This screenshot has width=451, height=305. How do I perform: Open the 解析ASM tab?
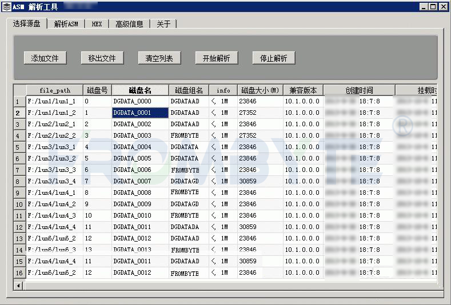pos(66,24)
